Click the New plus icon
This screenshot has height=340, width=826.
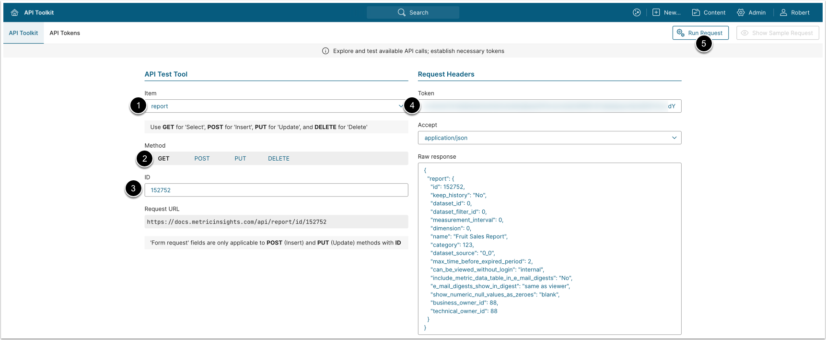(x=656, y=12)
